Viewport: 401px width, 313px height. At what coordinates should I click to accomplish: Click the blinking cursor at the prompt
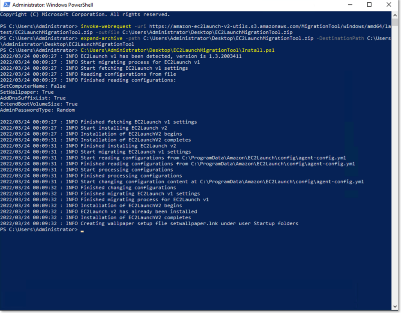[x=83, y=230]
